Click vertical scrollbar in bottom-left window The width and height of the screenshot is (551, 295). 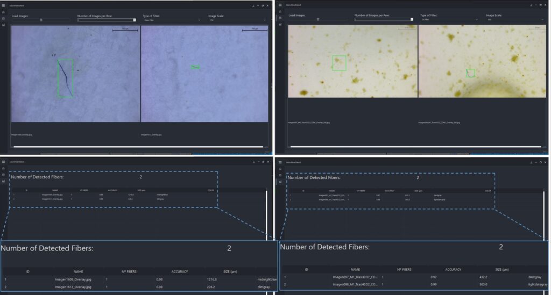click(266, 215)
